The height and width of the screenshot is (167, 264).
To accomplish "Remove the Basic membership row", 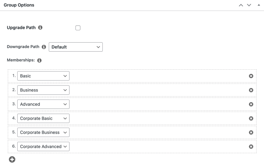I will pos(251,76).
